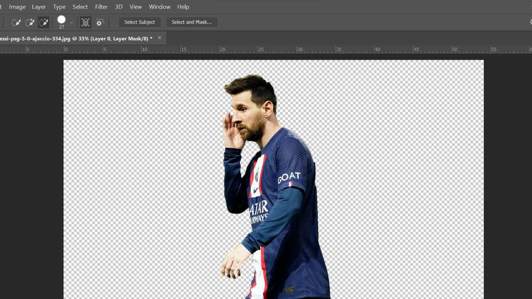Open Select and Mask workspace
Image resolution: width=532 pixels, height=299 pixels.
pyautogui.click(x=192, y=22)
